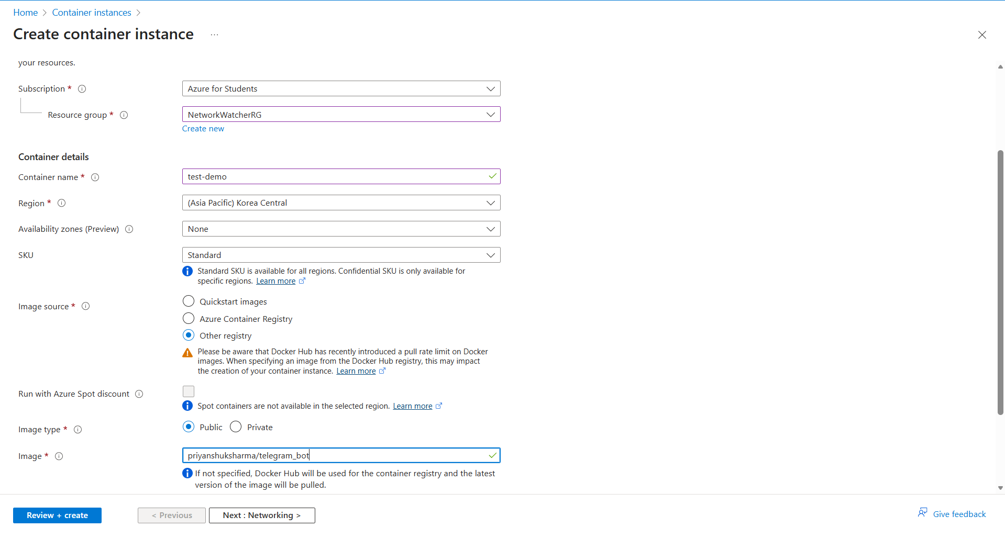
Task: Click the Availability zones info icon
Action: [129, 229]
